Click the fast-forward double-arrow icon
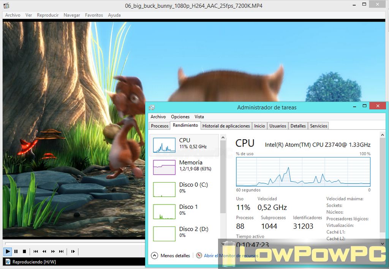Image resolution: width=389 pixels, height=269 pixels. (53, 251)
